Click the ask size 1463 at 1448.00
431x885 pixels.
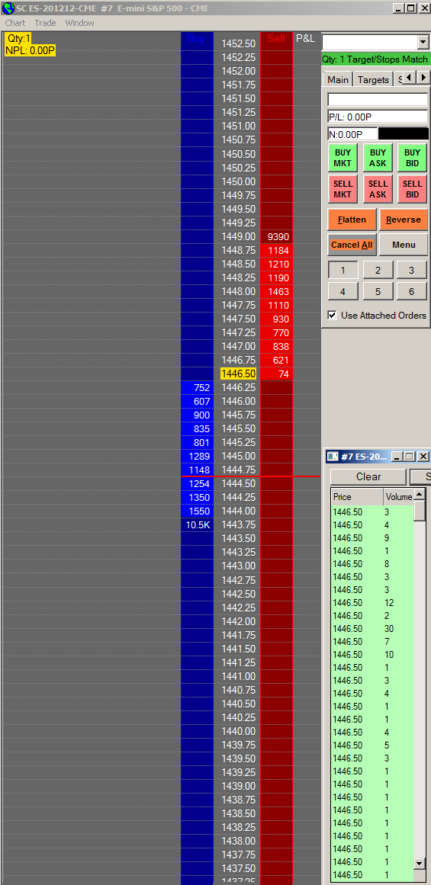pyautogui.click(x=278, y=291)
